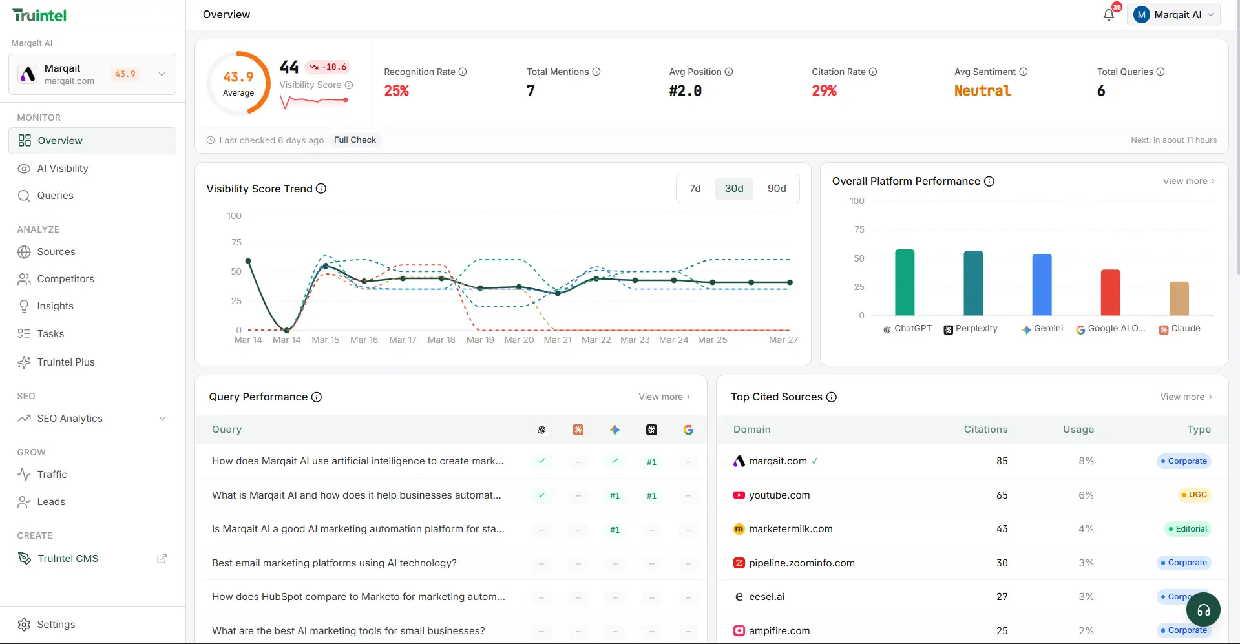Click the AI Visibility eye icon in sidebar

(24, 169)
